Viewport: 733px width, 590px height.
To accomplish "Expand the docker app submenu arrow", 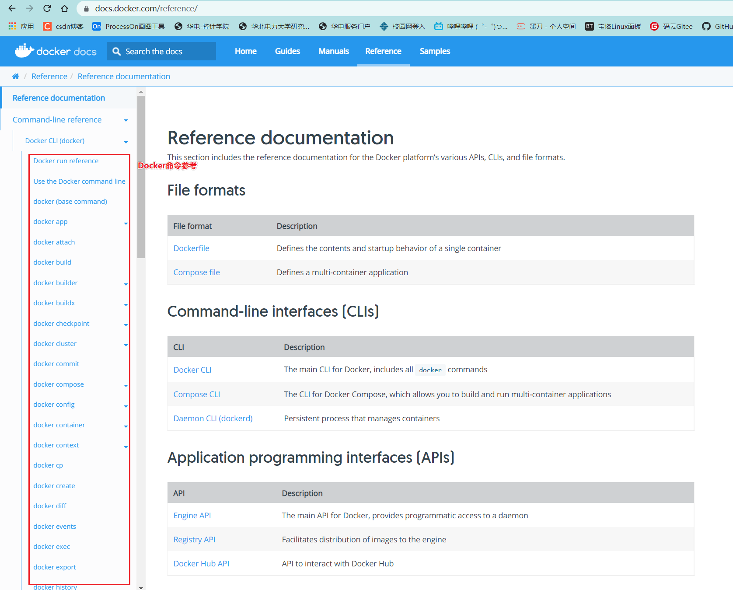I will 126,223.
